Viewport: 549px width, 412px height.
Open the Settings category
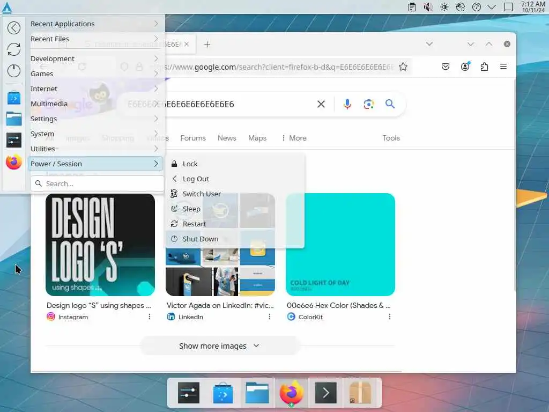pos(95,119)
